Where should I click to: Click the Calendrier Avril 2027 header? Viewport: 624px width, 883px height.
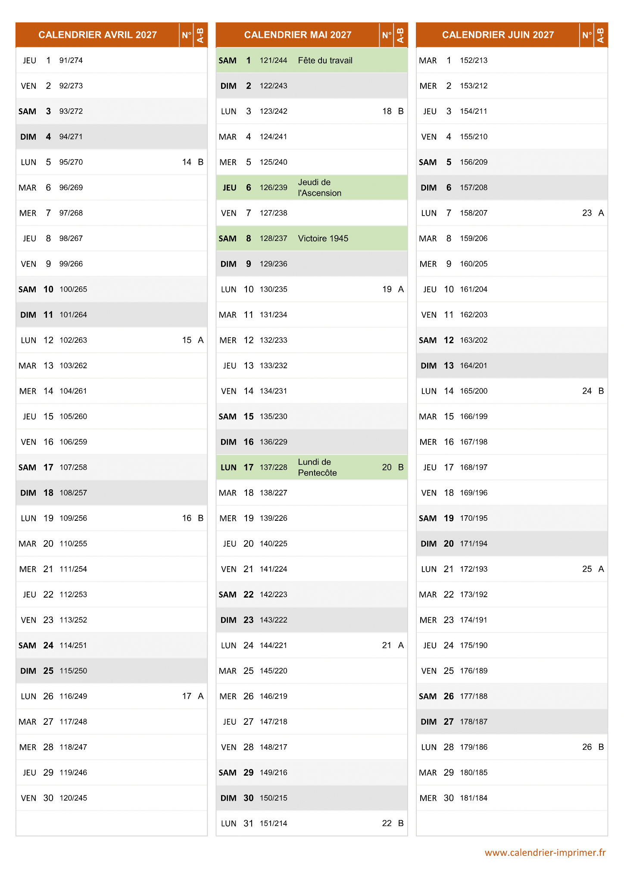97,35
